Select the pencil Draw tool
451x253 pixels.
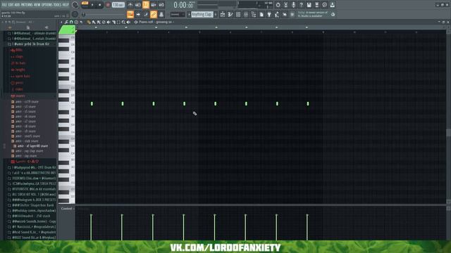(89, 22)
